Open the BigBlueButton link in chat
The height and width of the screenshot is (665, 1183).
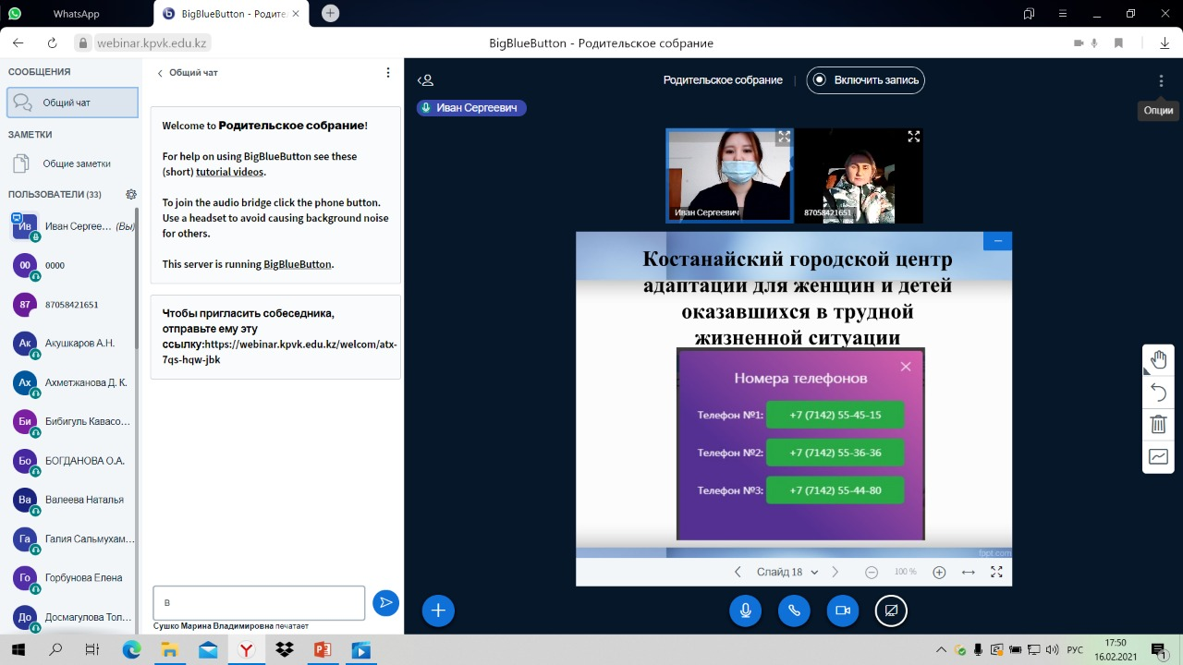297,264
